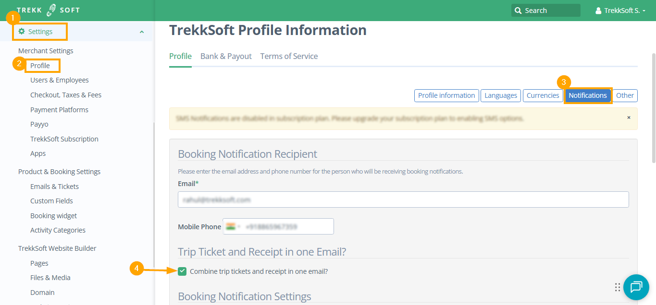Viewport: 656px width, 305px height.
Task: Click the drag handle dots icon
Action: (x=618, y=287)
